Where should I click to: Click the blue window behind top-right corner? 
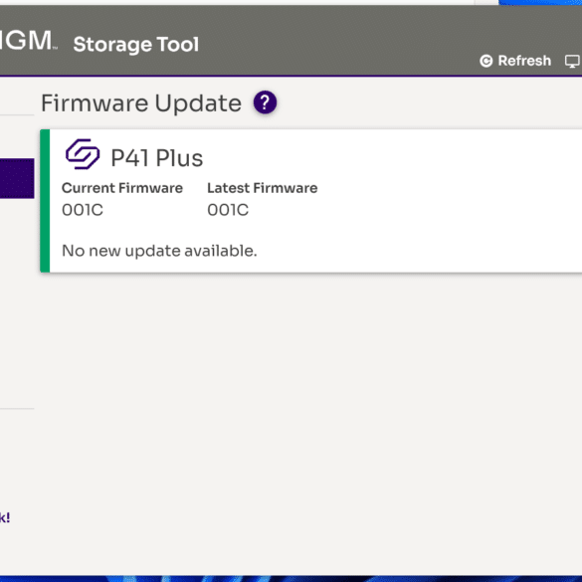tap(540, 2)
